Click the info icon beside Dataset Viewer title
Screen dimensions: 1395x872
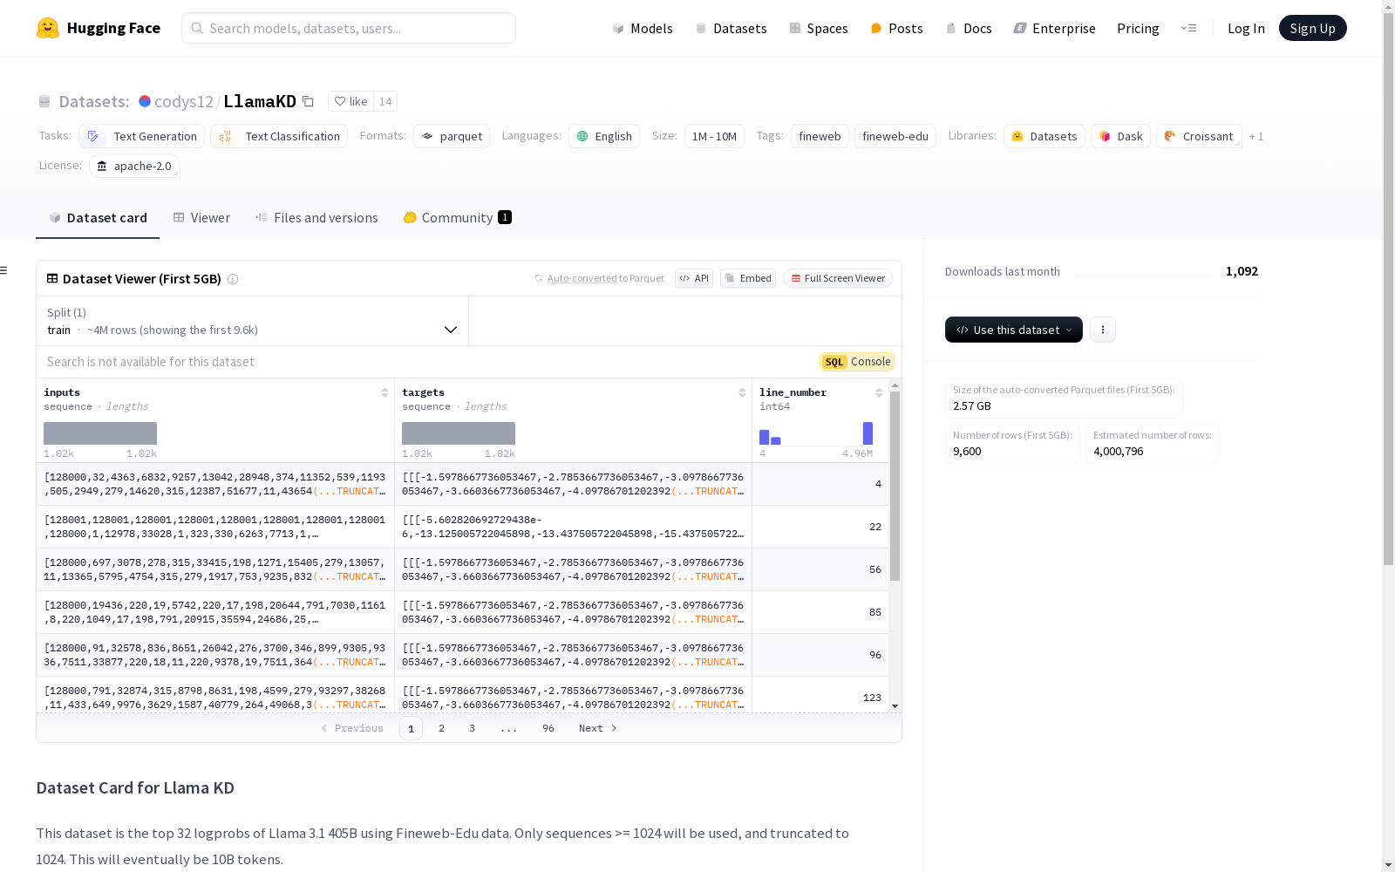coord(233,279)
